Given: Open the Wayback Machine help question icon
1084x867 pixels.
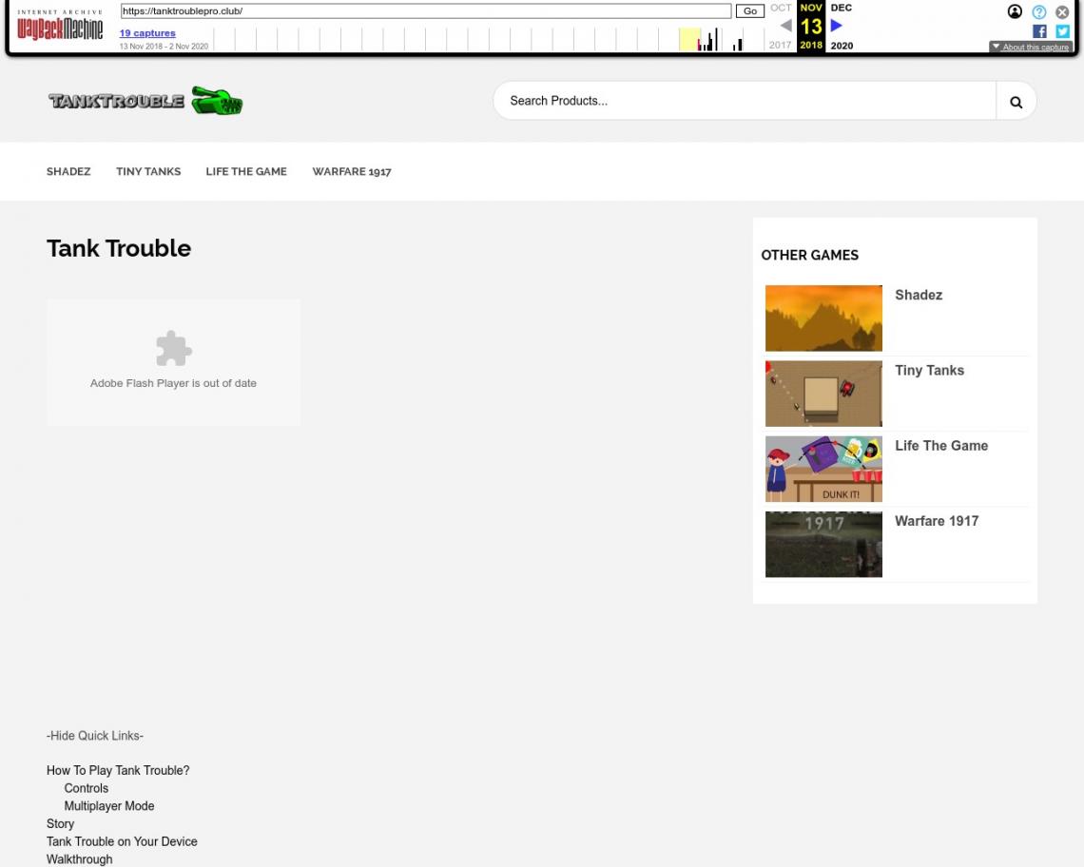Looking at the screenshot, I should tap(1039, 12).
